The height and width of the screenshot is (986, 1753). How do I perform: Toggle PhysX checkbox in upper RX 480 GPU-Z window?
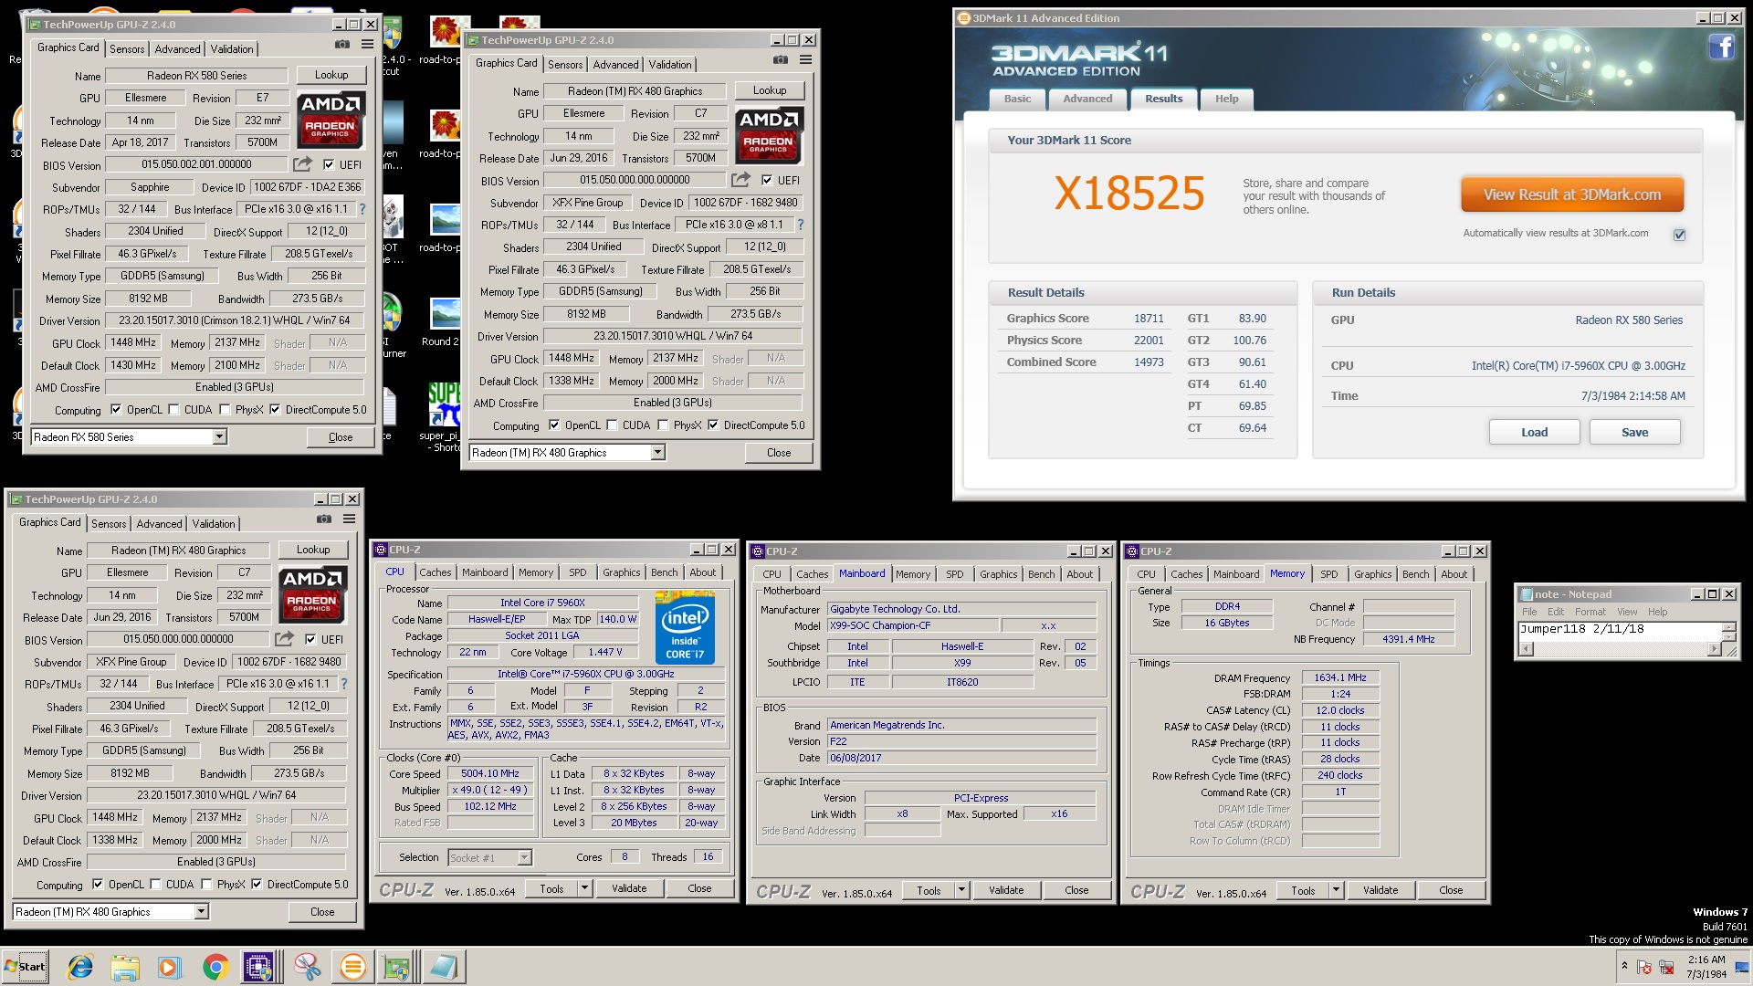click(x=663, y=425)
